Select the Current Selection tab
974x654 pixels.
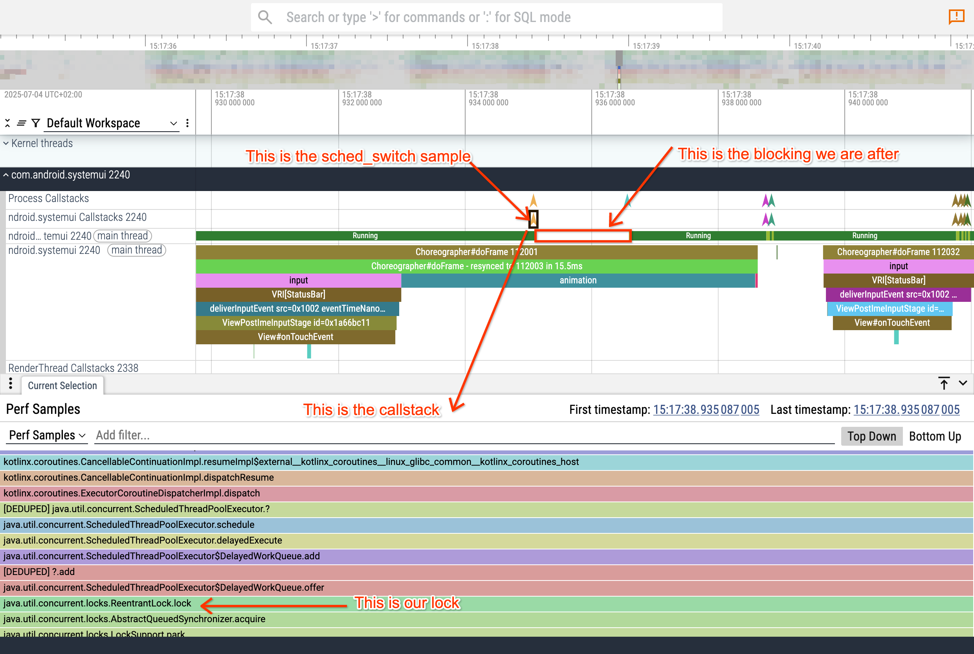62,386
